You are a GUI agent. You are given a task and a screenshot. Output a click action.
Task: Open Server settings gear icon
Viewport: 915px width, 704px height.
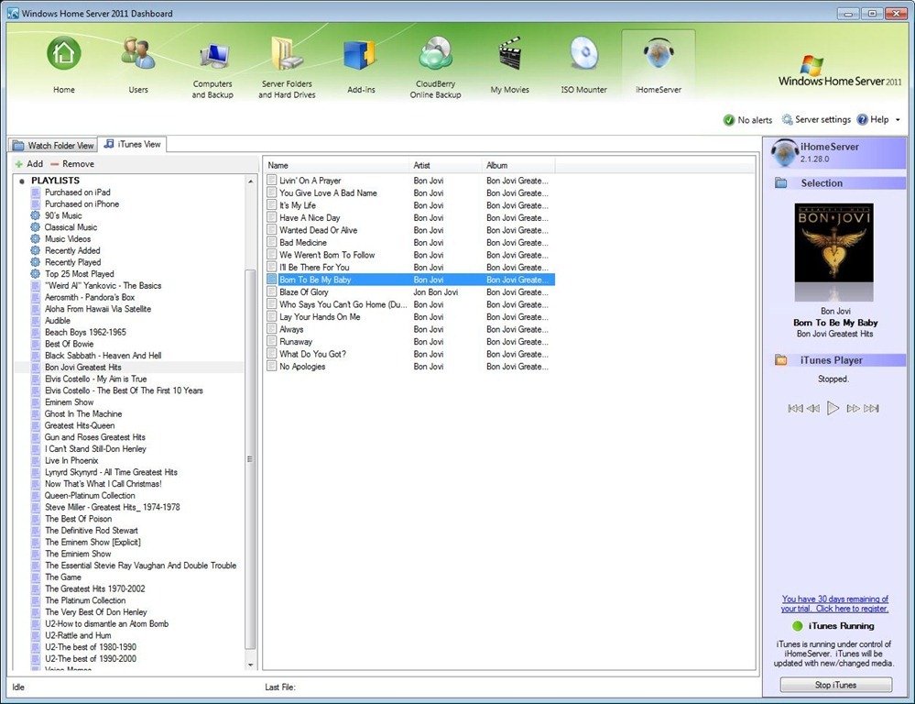[787, 119]
